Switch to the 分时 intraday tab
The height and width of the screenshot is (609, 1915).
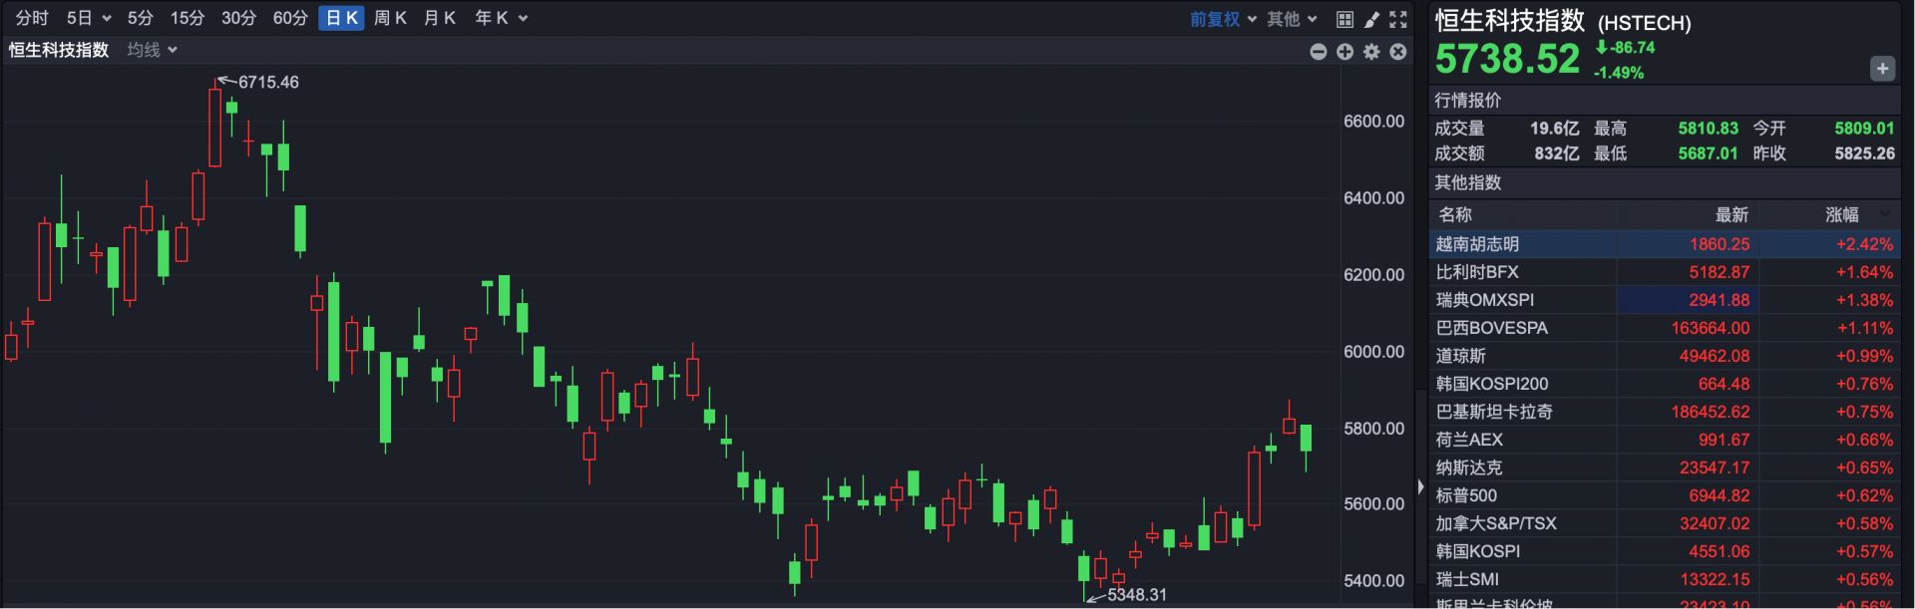pyautogui.click(x=32, y=18)
